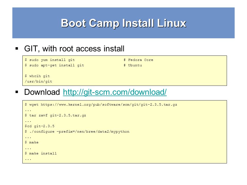The height and width of the screenshot is (185, 247).
Task: Click the 'sudo yum install git' command line
Action: pyautogui.click(x=50, y=60)
